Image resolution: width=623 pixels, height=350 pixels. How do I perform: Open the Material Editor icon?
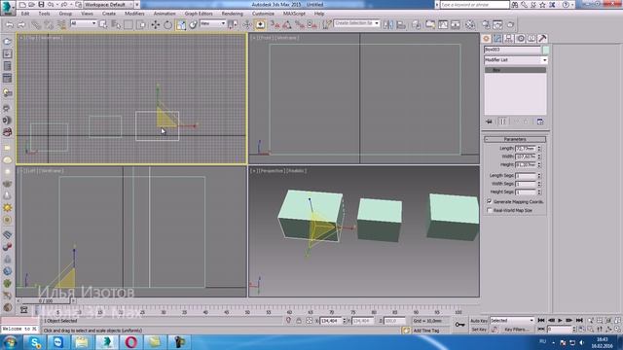[x=470, y=24]
